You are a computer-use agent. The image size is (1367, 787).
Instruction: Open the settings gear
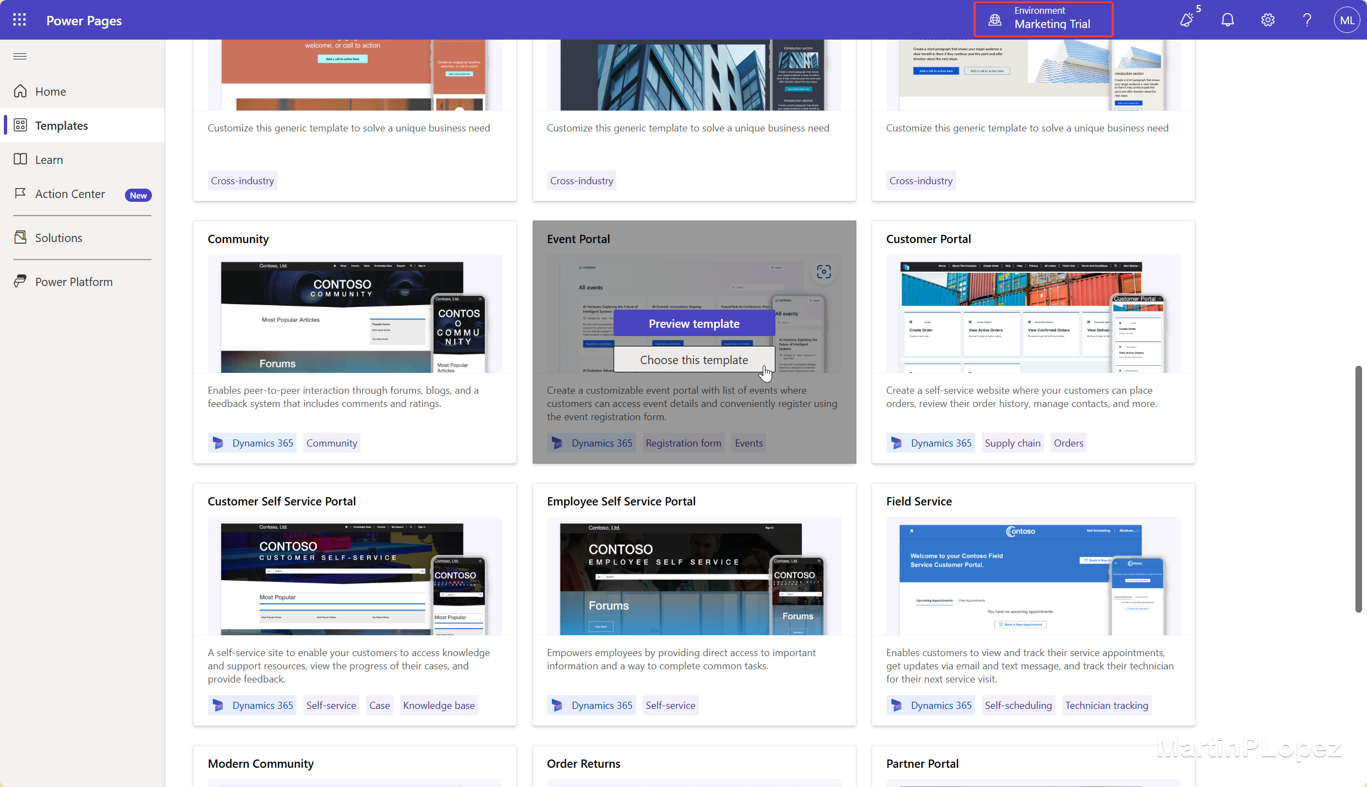pyautogui.click(x=1267, y=20)
